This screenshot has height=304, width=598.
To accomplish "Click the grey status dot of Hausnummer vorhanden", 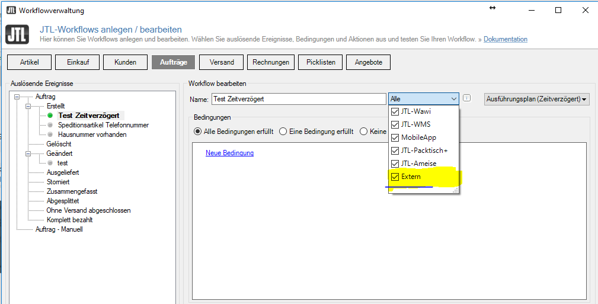I will click(50, 135).
